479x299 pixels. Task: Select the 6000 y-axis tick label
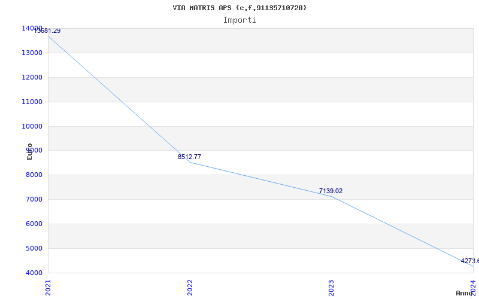34,224
